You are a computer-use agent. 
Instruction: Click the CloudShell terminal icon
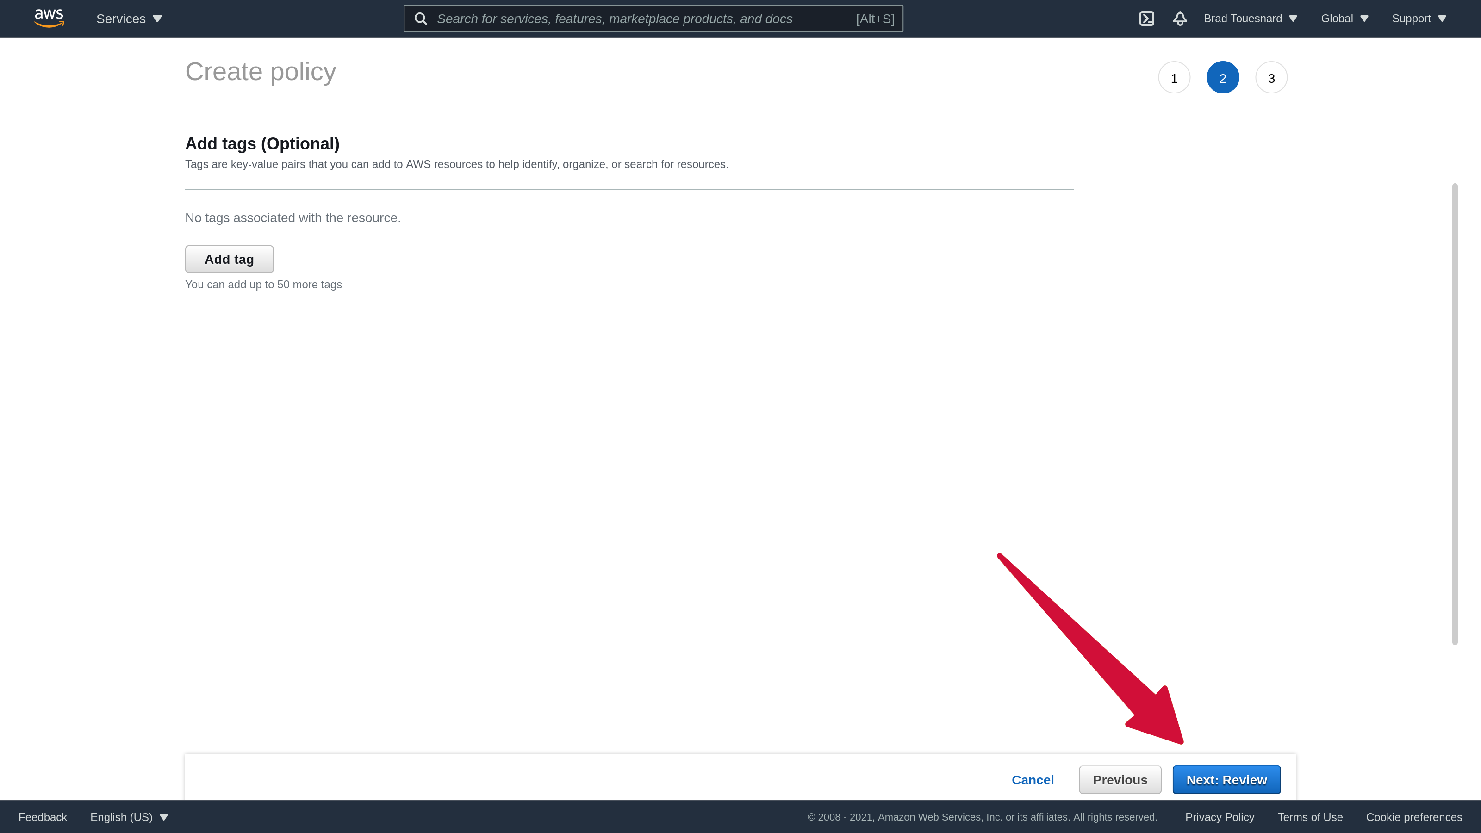coord(1146,19)
